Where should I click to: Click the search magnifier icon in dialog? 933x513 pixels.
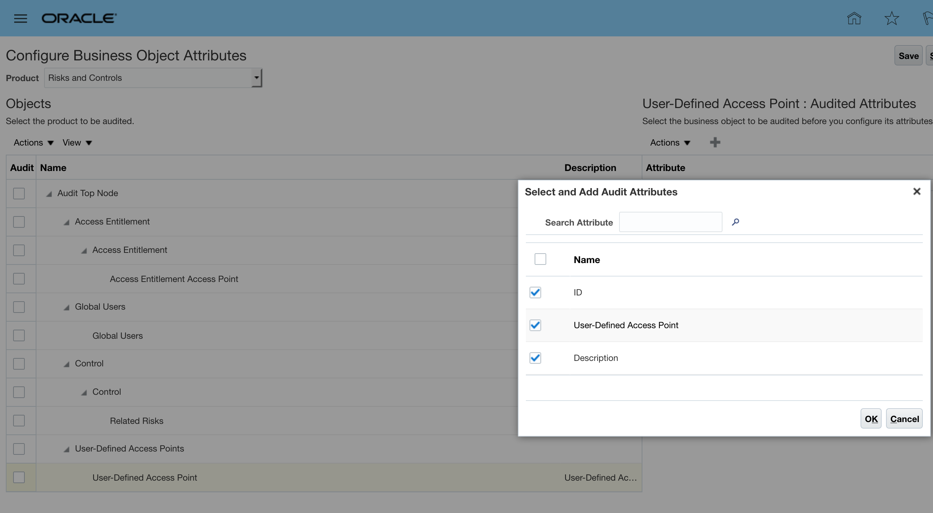tap(736, 222)
